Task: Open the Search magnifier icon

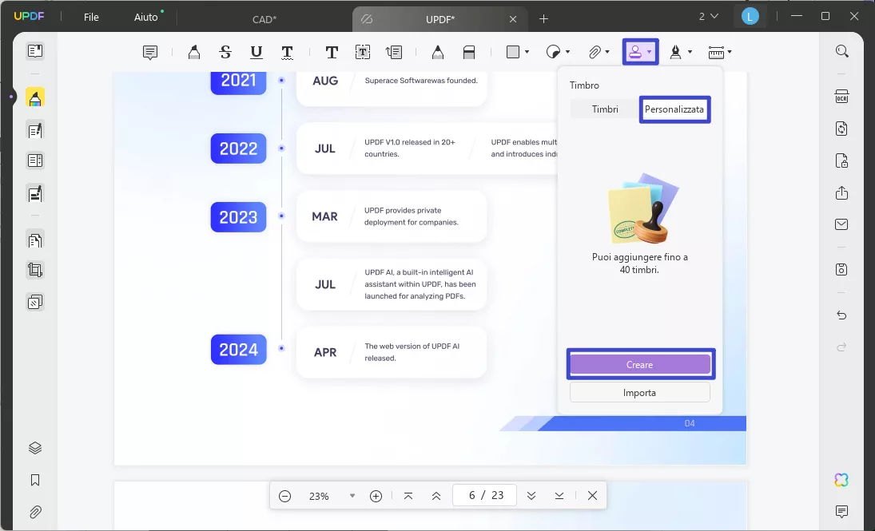Action: [x=842, y=51]
